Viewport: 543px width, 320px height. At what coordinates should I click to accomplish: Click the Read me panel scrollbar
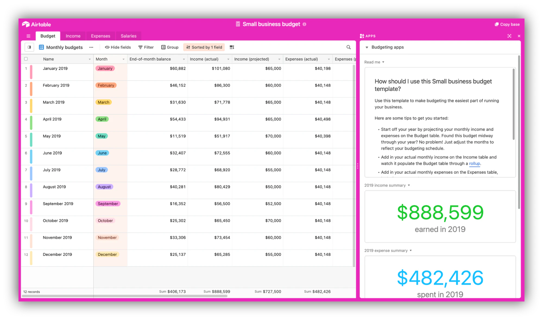[513, 104]
